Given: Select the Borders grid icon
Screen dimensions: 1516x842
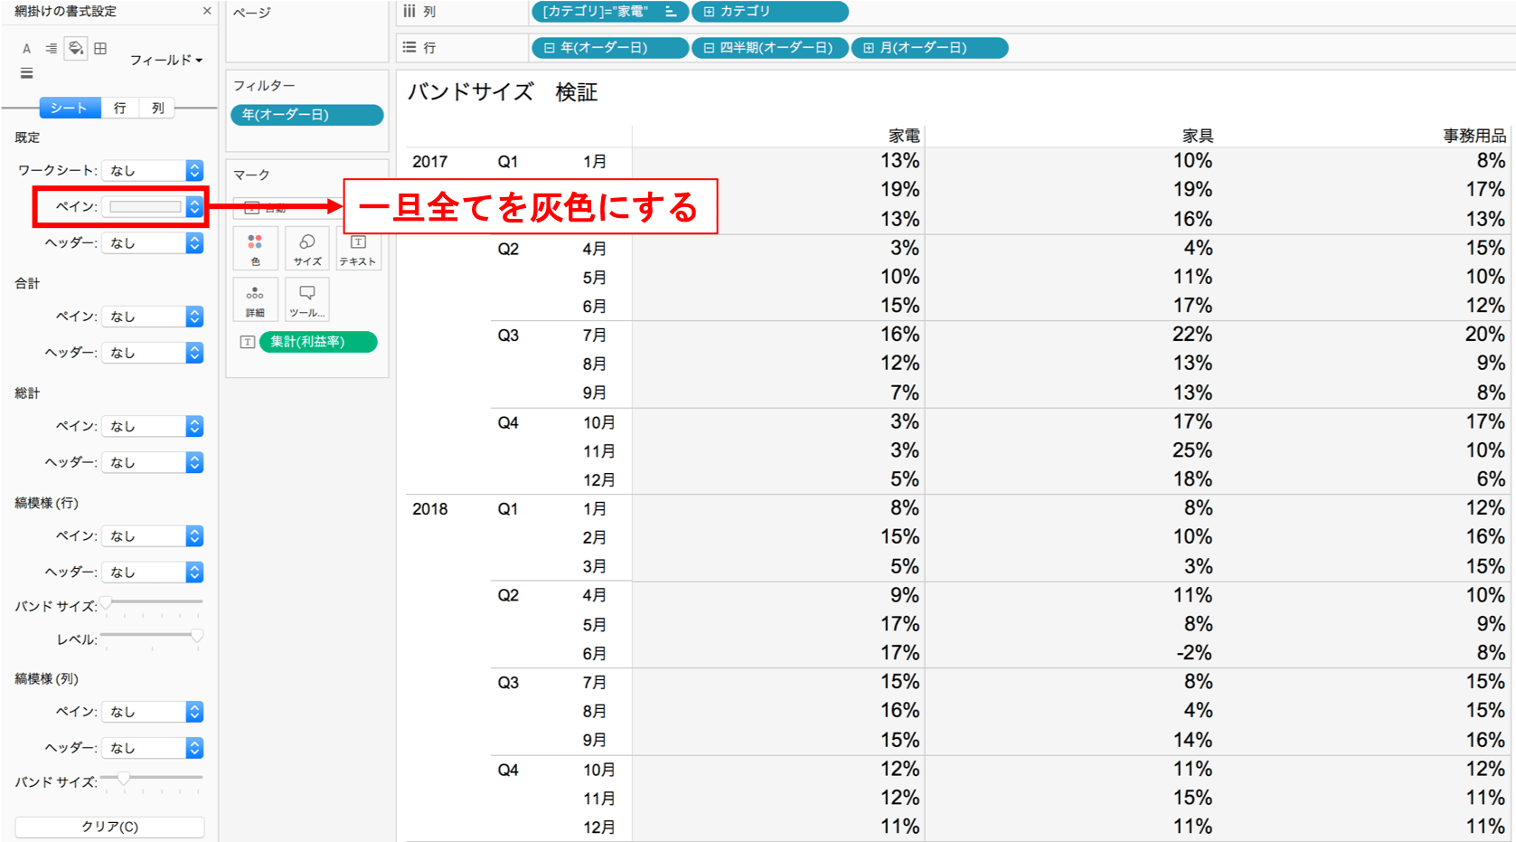Looking at the screenshot, I should click(x=100, y=49).
